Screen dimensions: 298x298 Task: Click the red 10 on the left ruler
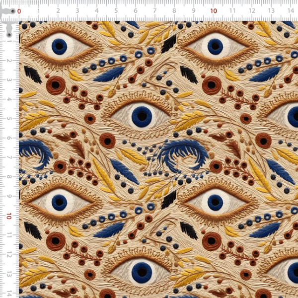pos(9,216)
